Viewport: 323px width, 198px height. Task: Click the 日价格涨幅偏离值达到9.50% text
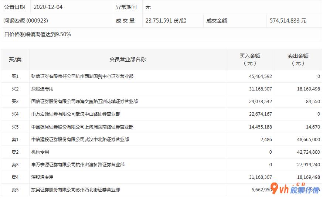click(x=37, y=34)
